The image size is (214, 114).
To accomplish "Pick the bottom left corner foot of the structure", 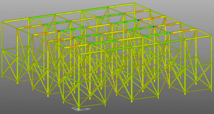I will 2,76.
